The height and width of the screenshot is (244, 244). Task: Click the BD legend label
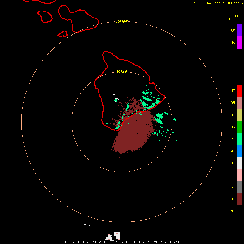pyautogui.click(x=233, y=115)
